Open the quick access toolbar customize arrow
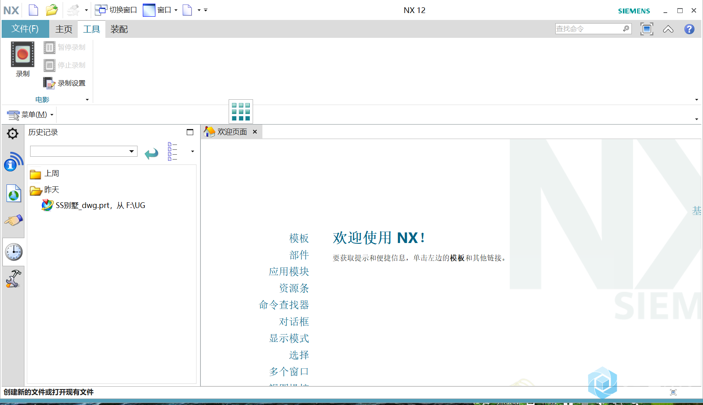Screen dimensions: 703x405 (x=205, y=10)
